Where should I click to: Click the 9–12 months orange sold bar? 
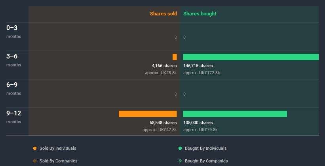[148, 114]
